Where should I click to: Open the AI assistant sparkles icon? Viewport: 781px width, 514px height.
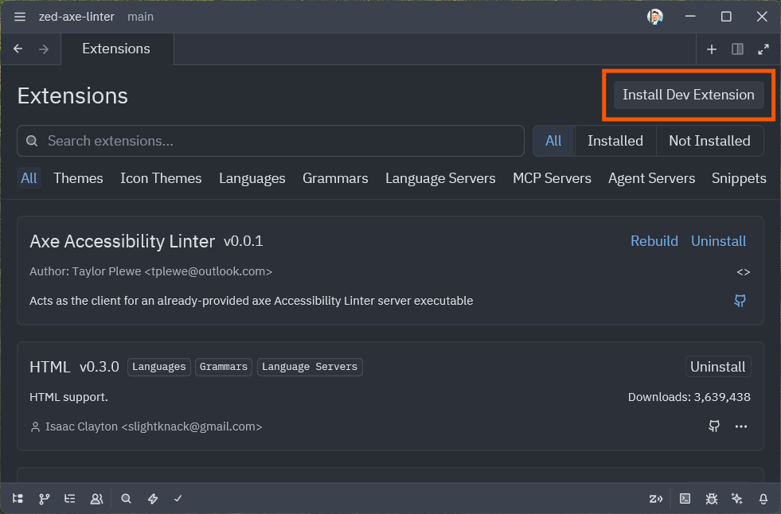(736, 499)
